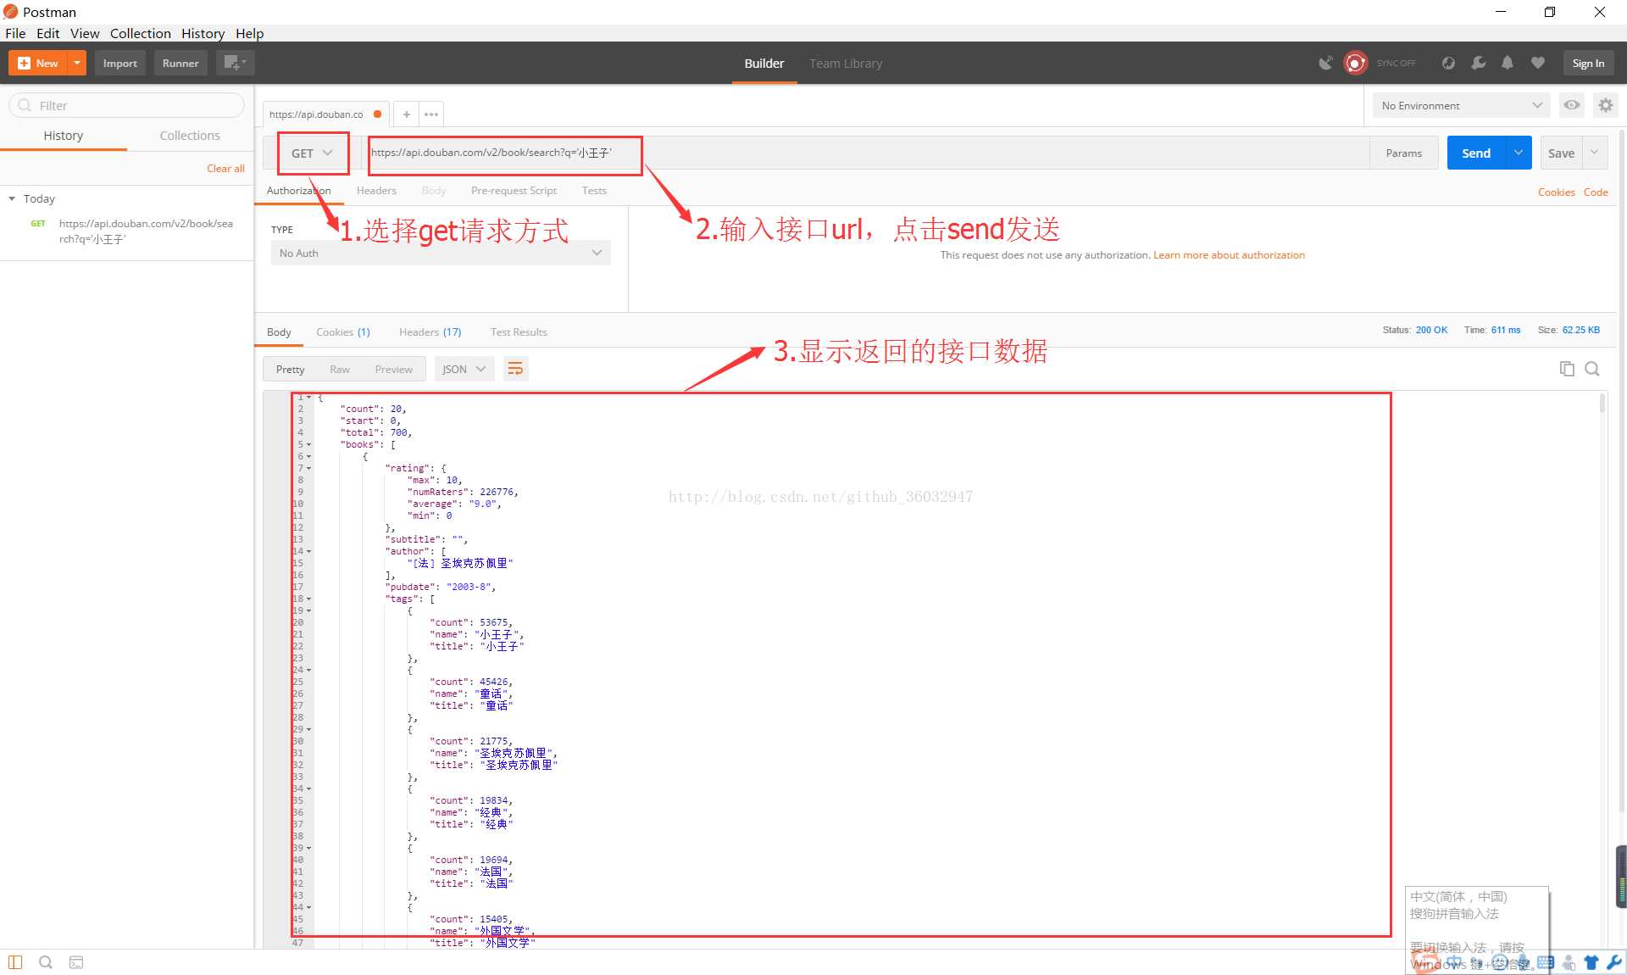Click the red sync status icon
The image size is (1627, 975).
(1356, 63)
